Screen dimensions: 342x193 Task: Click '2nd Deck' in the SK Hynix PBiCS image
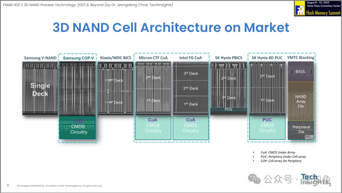[x=229, y=78]
